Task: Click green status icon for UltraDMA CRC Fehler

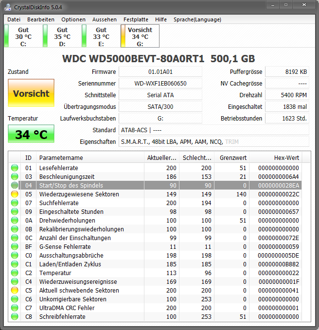Action: coord(15,308)
